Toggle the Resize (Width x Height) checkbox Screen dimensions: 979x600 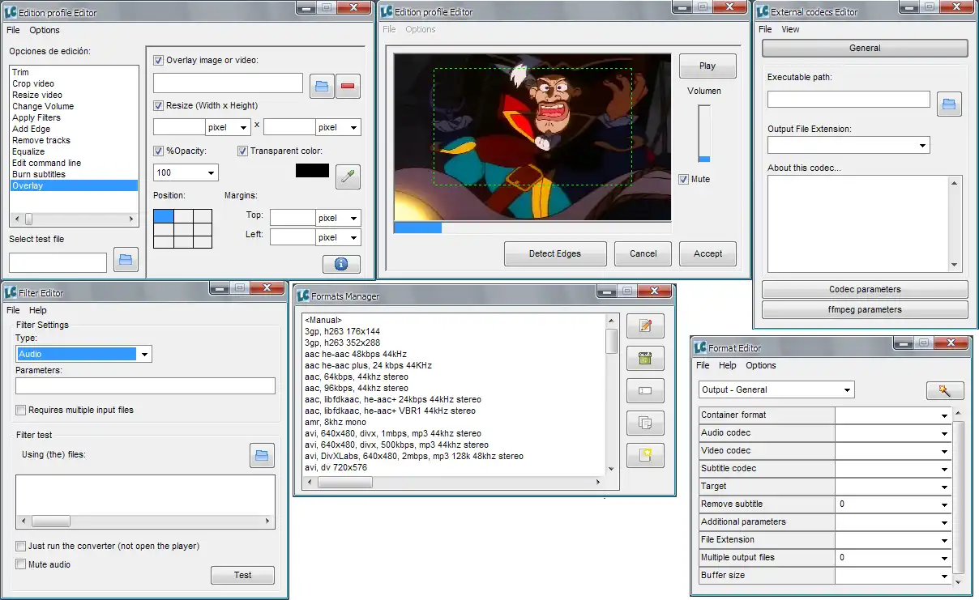(x=159, y=105)
